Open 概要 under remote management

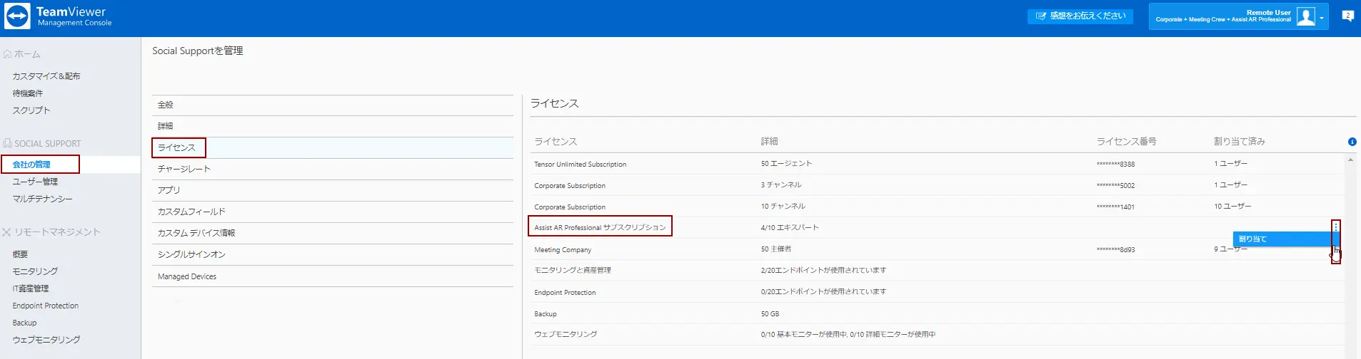coord(20,254)
